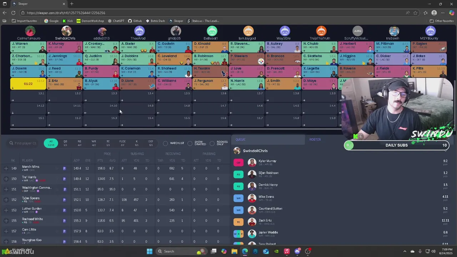Open the Kick bookmark

point(67,21)
